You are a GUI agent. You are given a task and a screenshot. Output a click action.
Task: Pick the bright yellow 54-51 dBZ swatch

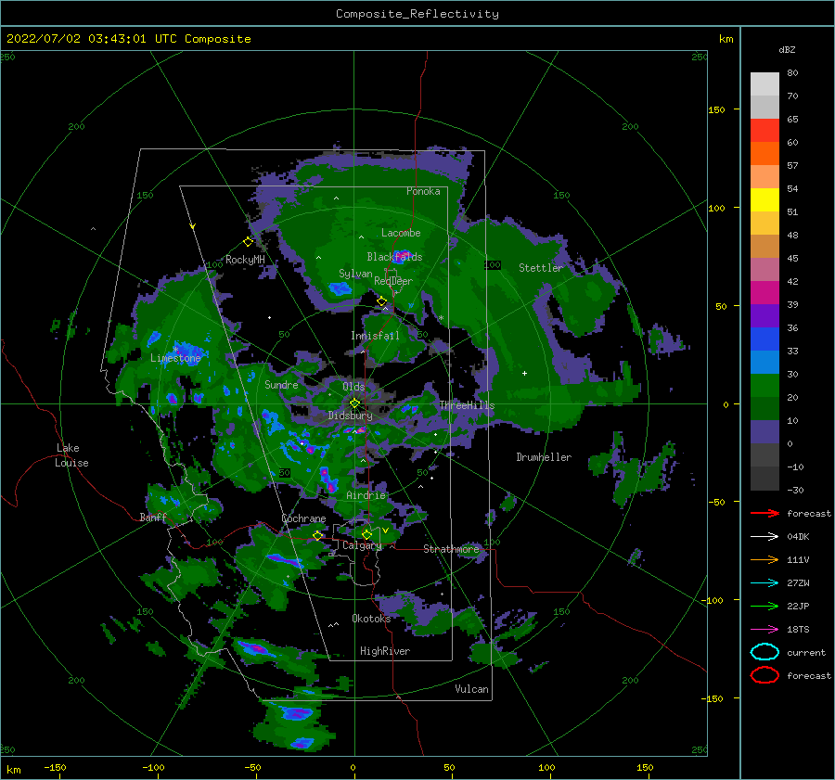point(764,200)
